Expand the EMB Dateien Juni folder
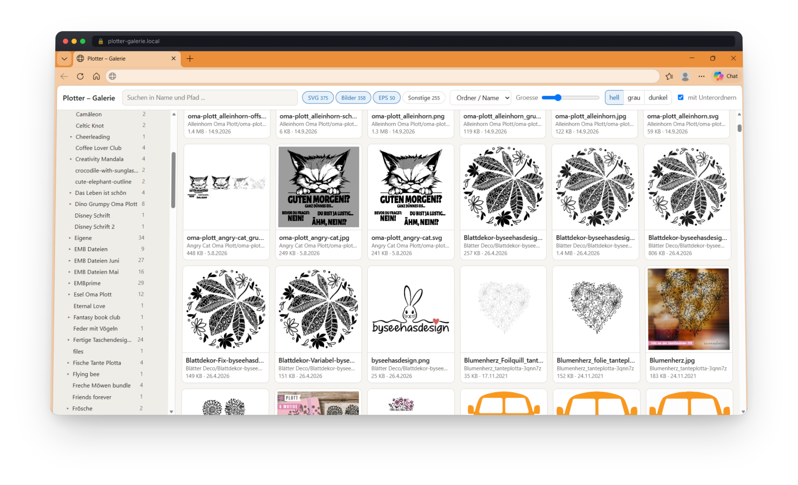Image resolution: width=798 pixels, height=485 pixels. pyautogui.click(x=70, y=261)
